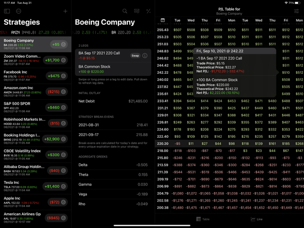Select the BA Sep 17 2021 220 Call leg
Screen dimensions: 304x228
113,56
